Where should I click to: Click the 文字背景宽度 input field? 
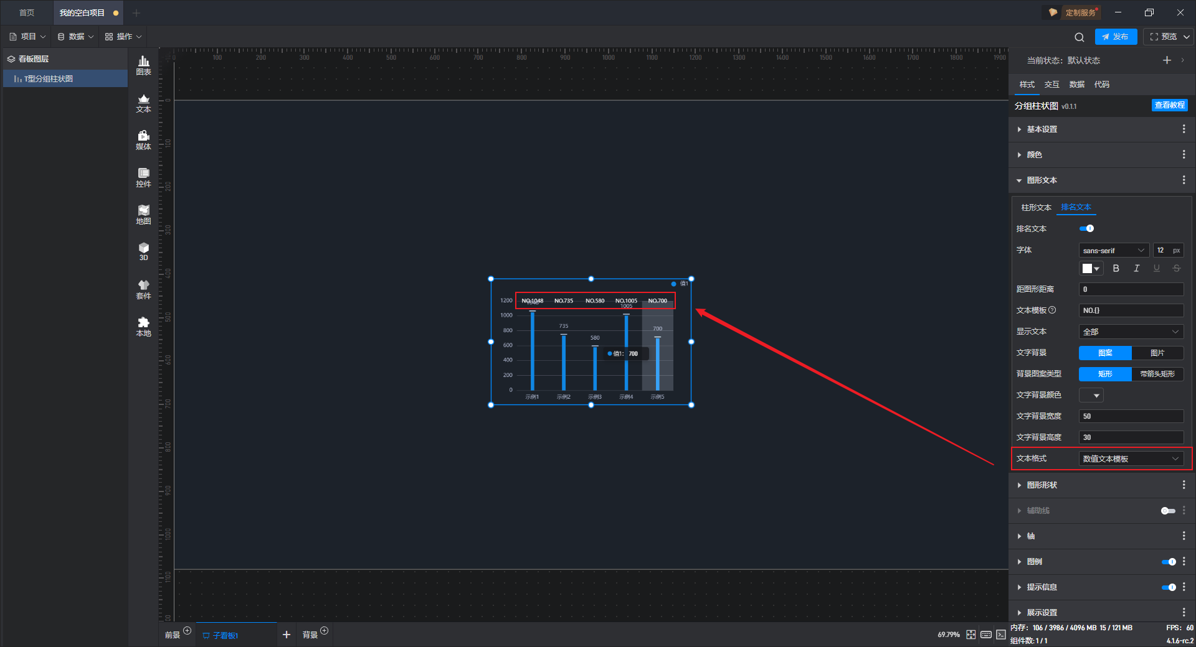[x=1131, y=416]
